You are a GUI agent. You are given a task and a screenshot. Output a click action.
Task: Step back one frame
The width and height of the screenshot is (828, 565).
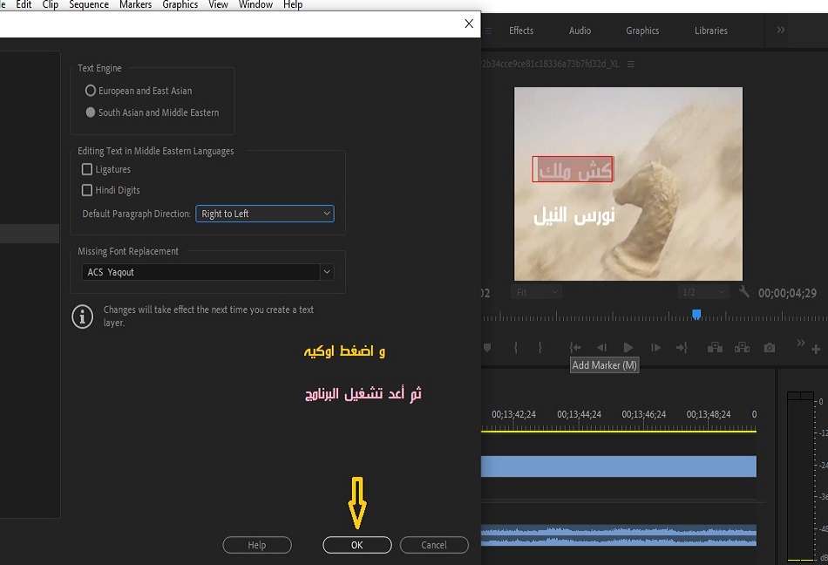coord(601,347)
